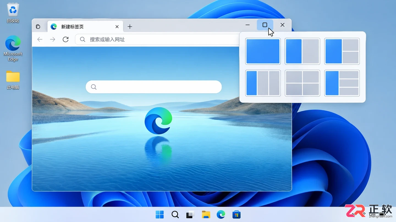
Task: Minimize the Edge window
Action: point(248,25)
